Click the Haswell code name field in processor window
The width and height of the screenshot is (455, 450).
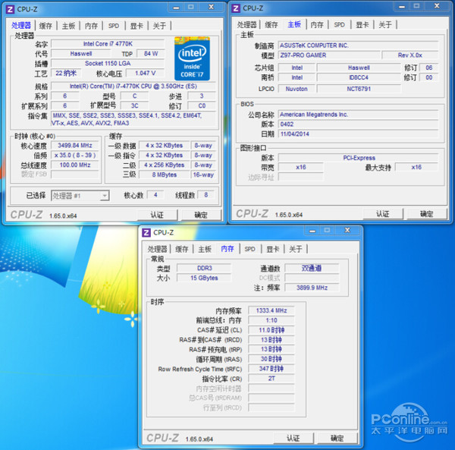coord(80,54)
